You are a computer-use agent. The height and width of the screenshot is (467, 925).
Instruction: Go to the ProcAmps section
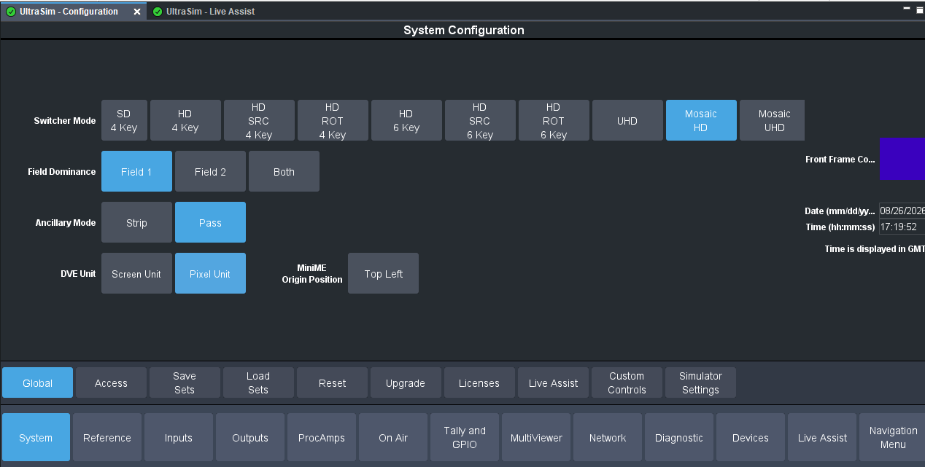click(322, 437)
